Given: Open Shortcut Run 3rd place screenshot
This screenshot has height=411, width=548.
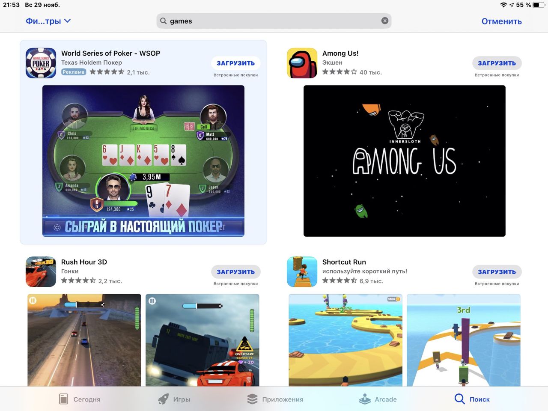Looking at the screenshot, I should pos(464,340).
